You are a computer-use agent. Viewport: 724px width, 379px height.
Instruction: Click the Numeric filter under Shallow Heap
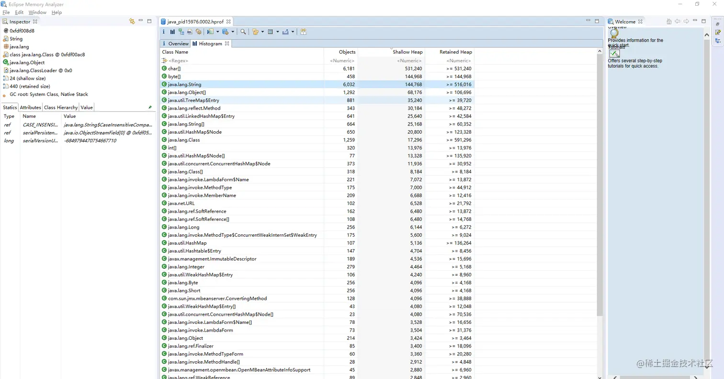[x=391, y=61]
